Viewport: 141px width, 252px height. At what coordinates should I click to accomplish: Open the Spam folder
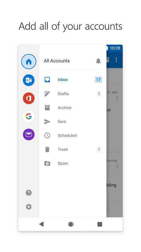point(73,163)
